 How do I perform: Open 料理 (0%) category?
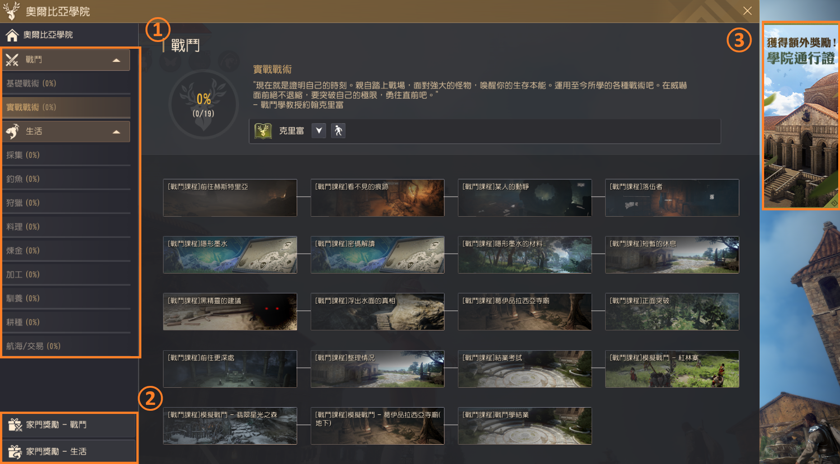coord(23,227)
